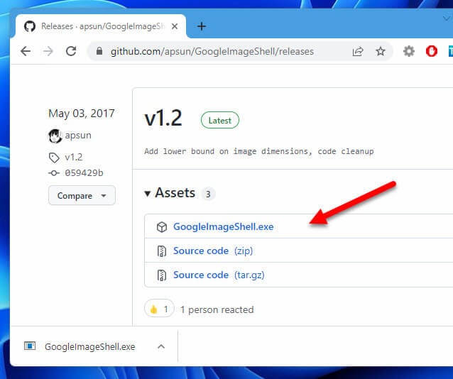
Task: Click the GitHub favicon on the Releases tab
Action: [x=30, y=26]
